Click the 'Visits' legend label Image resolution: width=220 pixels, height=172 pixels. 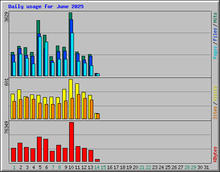[x=215, y=94]
